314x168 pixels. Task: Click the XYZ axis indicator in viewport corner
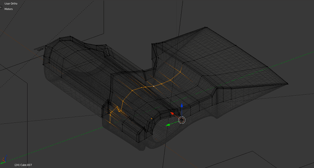[4, 160]
